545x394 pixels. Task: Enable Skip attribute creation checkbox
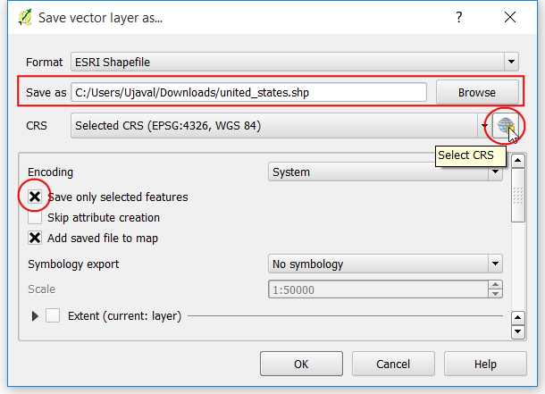pos(35,217)
